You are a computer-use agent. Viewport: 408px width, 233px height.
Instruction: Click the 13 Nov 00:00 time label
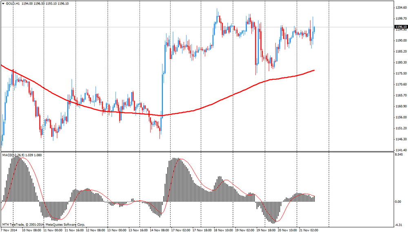(117, 230)
